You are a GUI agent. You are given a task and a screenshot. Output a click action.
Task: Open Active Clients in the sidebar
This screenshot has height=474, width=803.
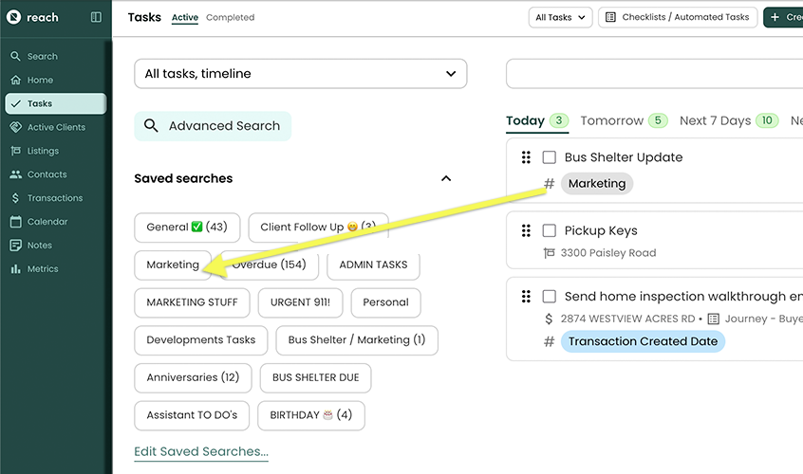[x=56, y=127]
